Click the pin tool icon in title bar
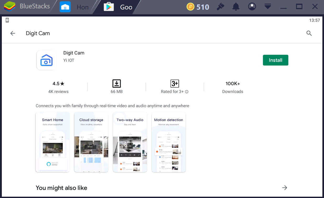Screen dimensions: 324x198 point(220,7)
